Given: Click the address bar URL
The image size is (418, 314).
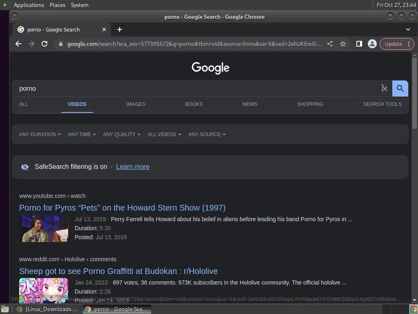Looking at the screenshot, I should 194,44.
